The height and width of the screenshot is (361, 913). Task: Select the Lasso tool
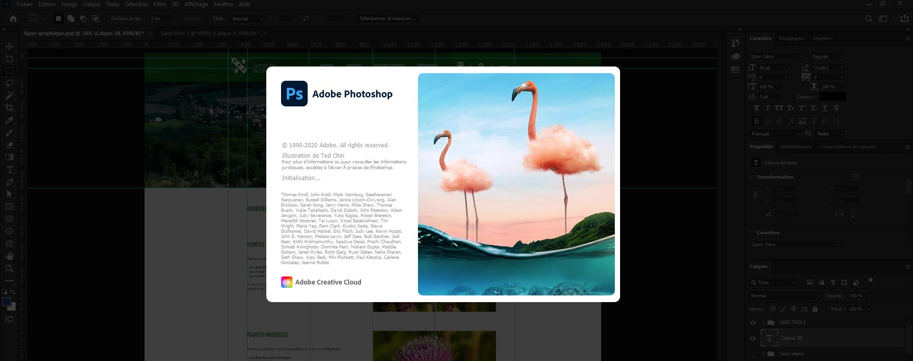click(x=10, y=83)
